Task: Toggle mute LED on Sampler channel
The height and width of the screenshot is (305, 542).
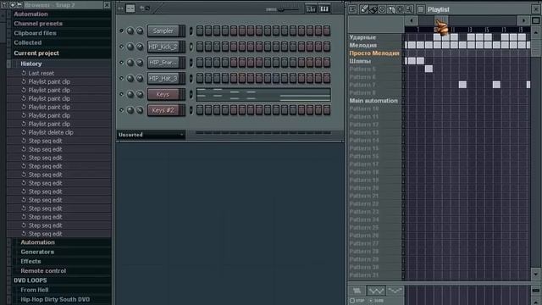Action: pyautogui.click(x=121, y=30)
